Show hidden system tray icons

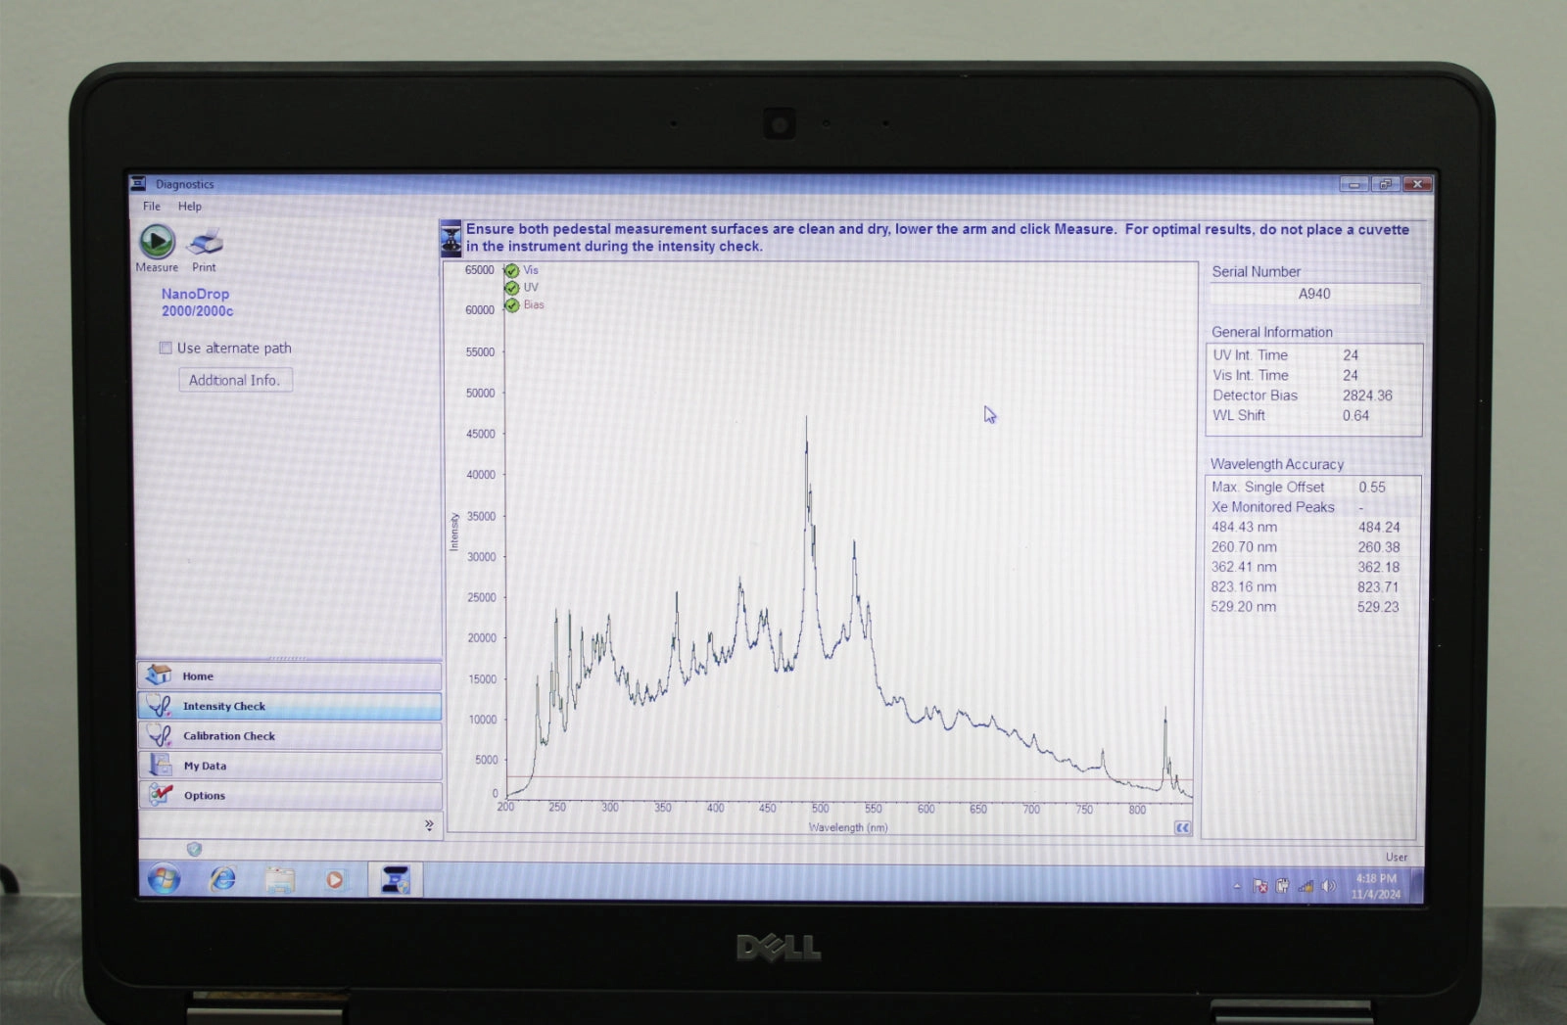point(1237,886)
